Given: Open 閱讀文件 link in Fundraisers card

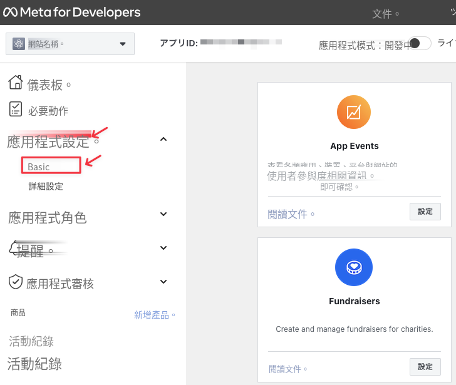Looking at the screenshot, I should [288, 369].
